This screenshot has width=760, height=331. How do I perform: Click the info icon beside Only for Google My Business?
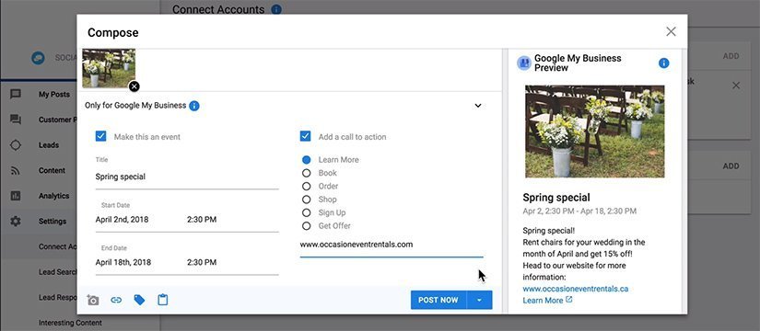point(194,106)
